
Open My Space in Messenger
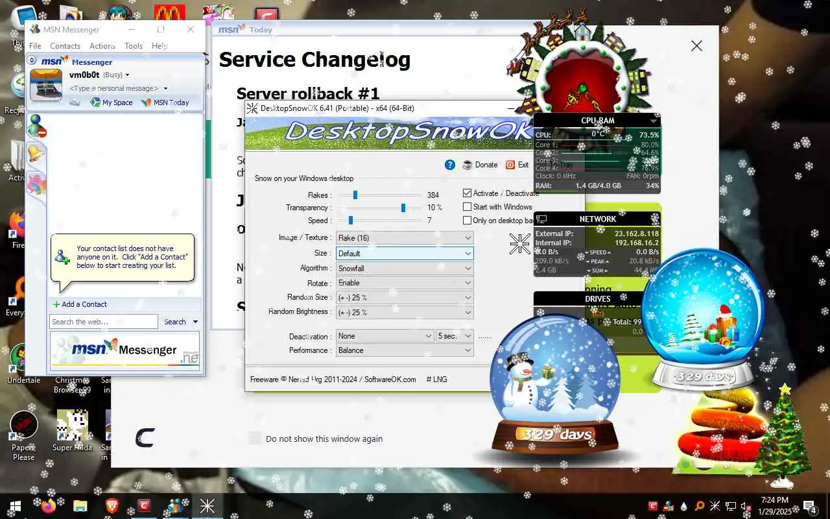click(x=112, y=103)
